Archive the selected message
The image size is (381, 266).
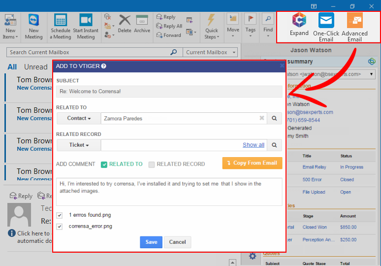pos(142,24)
